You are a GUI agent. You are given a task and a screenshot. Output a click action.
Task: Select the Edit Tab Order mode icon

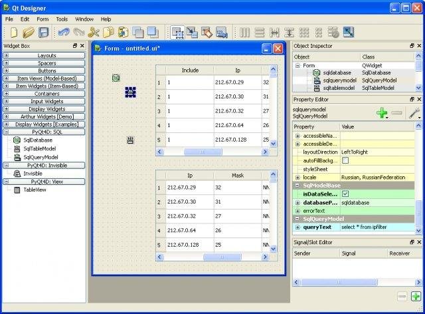[x=222, y=33]
